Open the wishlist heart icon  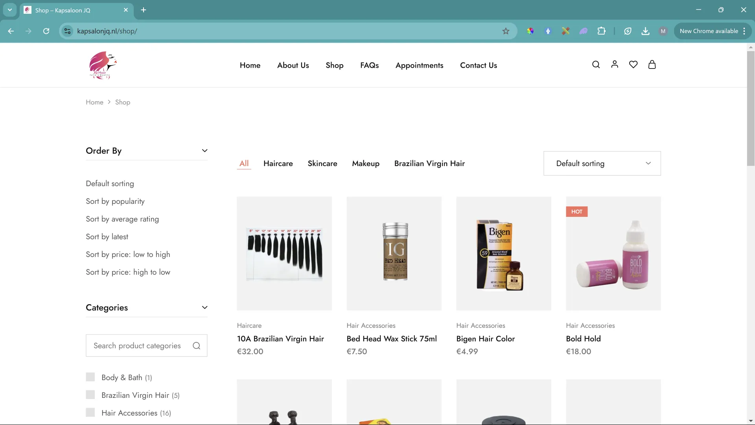(633, 65)
